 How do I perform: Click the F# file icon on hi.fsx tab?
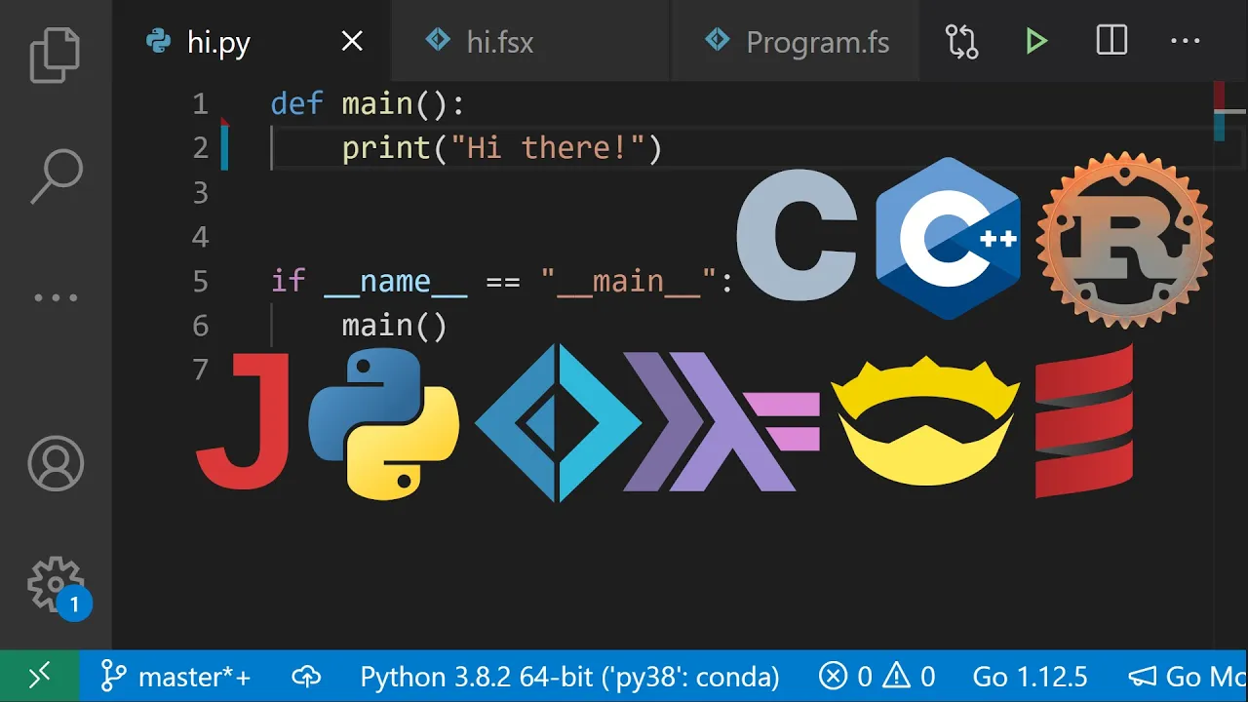coord(438,40)
